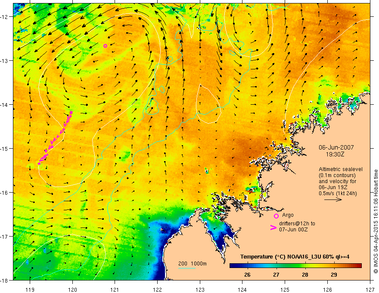Image resolution: width=379 pixels, height=293 pixels.
Task: Click the latitude label -13
Action: pos(5,61)
